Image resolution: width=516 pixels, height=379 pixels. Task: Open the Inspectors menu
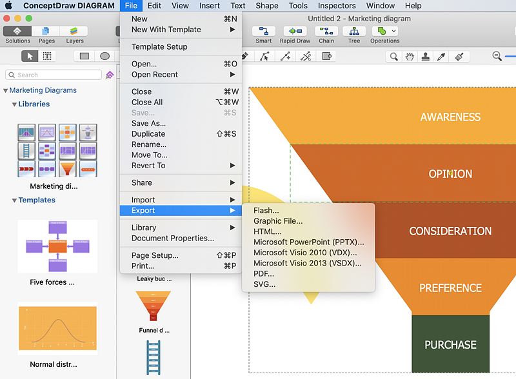tap(337, 6)
